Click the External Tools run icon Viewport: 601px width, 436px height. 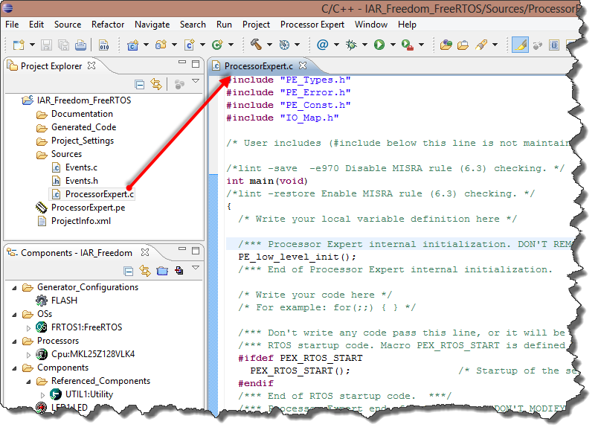[407, 45]
